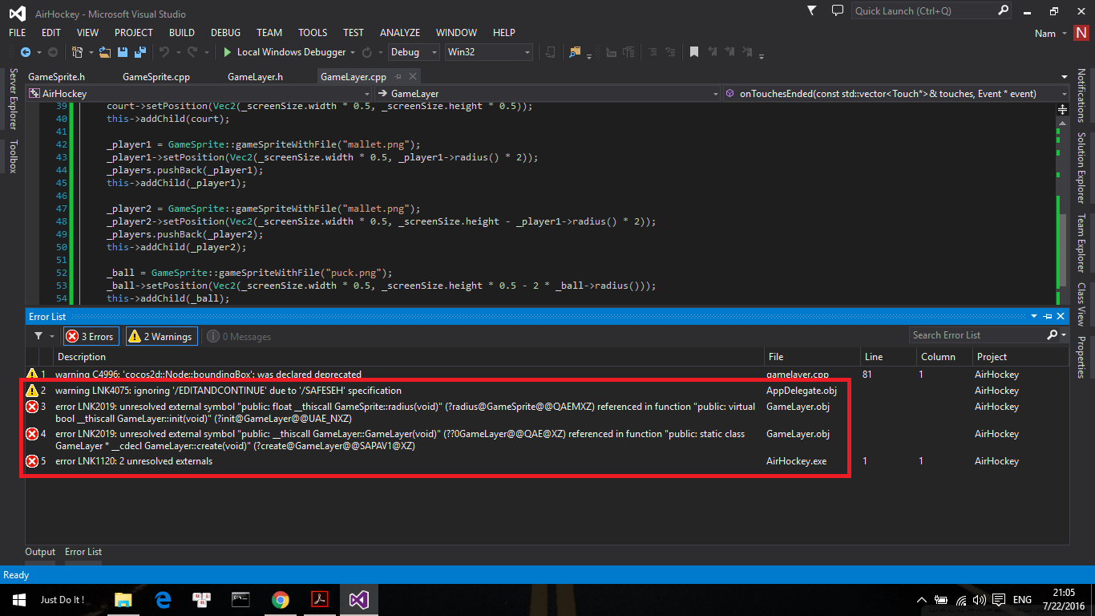Select the Save All icon
The image size is (1095, 616).
pyautogui.click(x=139, y=52)
